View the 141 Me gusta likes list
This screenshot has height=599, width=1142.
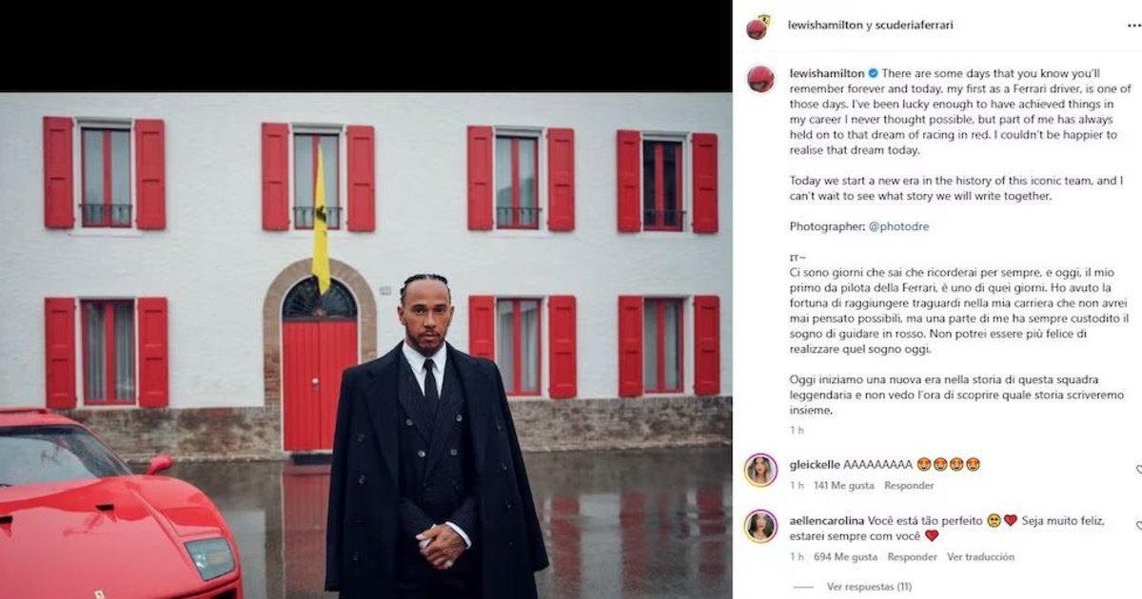coord(843,486)
